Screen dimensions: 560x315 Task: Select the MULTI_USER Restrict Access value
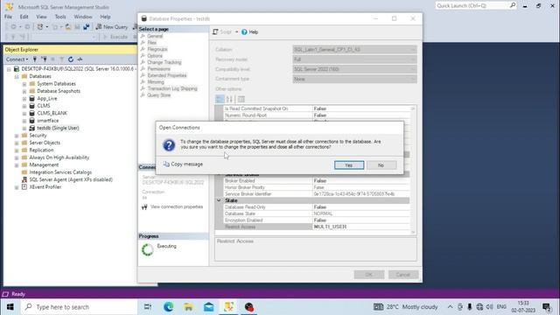(360, 227)
